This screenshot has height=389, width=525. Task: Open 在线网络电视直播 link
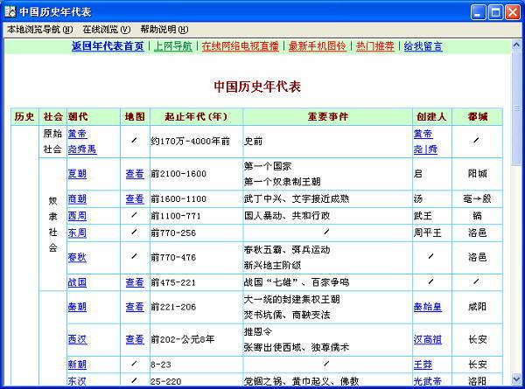click(241, 46)
